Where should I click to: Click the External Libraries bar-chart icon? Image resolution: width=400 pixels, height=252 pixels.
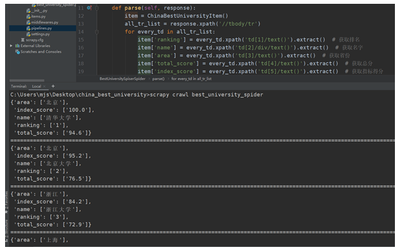click(17, 46)
